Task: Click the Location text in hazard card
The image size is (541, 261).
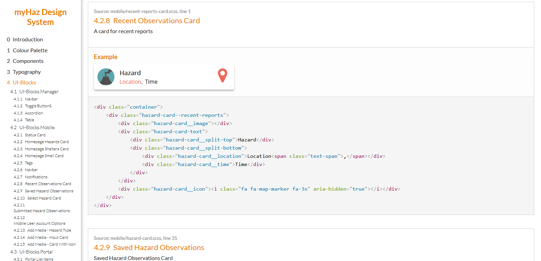Action: coord(130,82)
